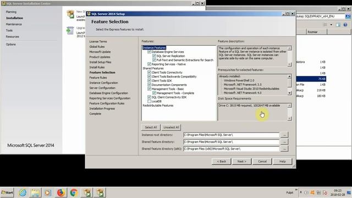Click help icon in Explorer window
The width and height of the screenshot is (352, 198).
(x=345, y=25)
